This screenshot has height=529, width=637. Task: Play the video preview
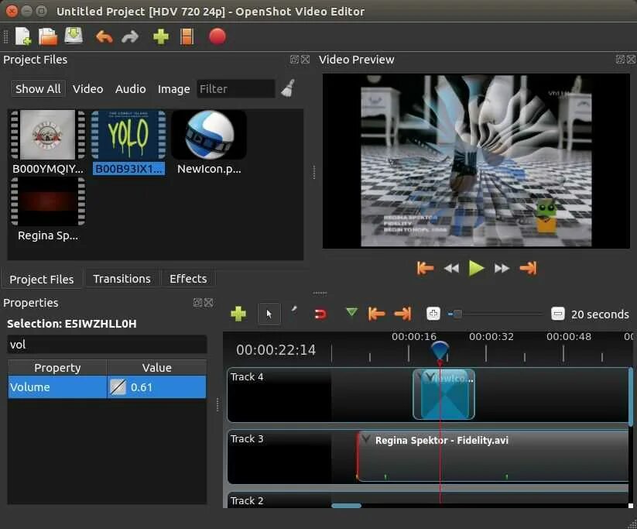click(476, 268)
